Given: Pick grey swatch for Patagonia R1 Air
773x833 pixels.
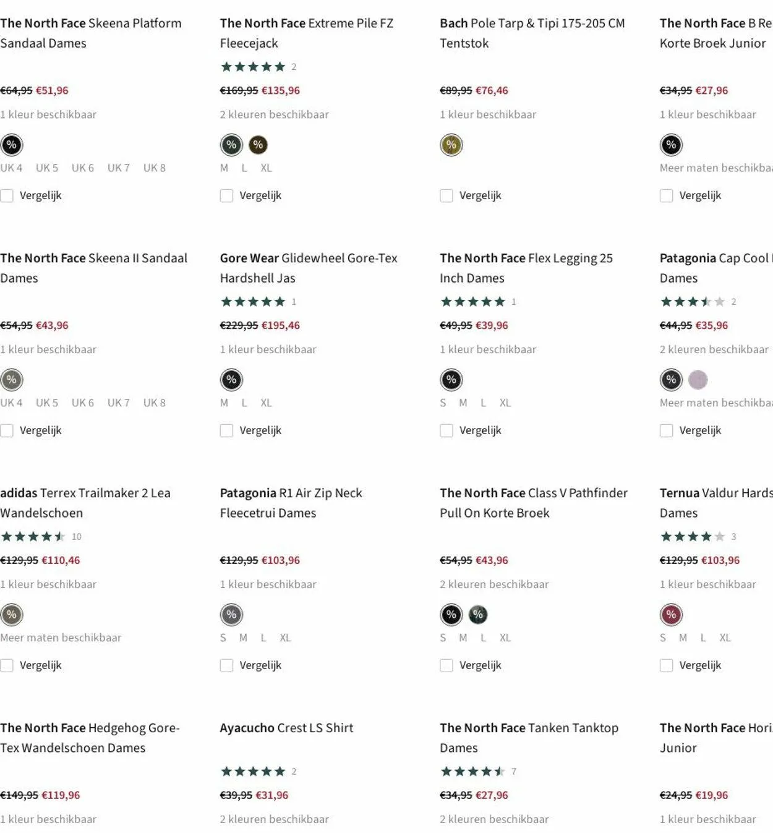Looking at the screenshot, I should pyautogui.click(x=231, y=615).
